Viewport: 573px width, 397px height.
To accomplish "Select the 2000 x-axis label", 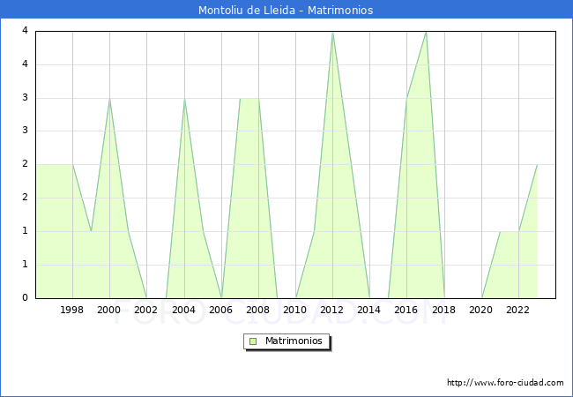I will pos(109,310).
